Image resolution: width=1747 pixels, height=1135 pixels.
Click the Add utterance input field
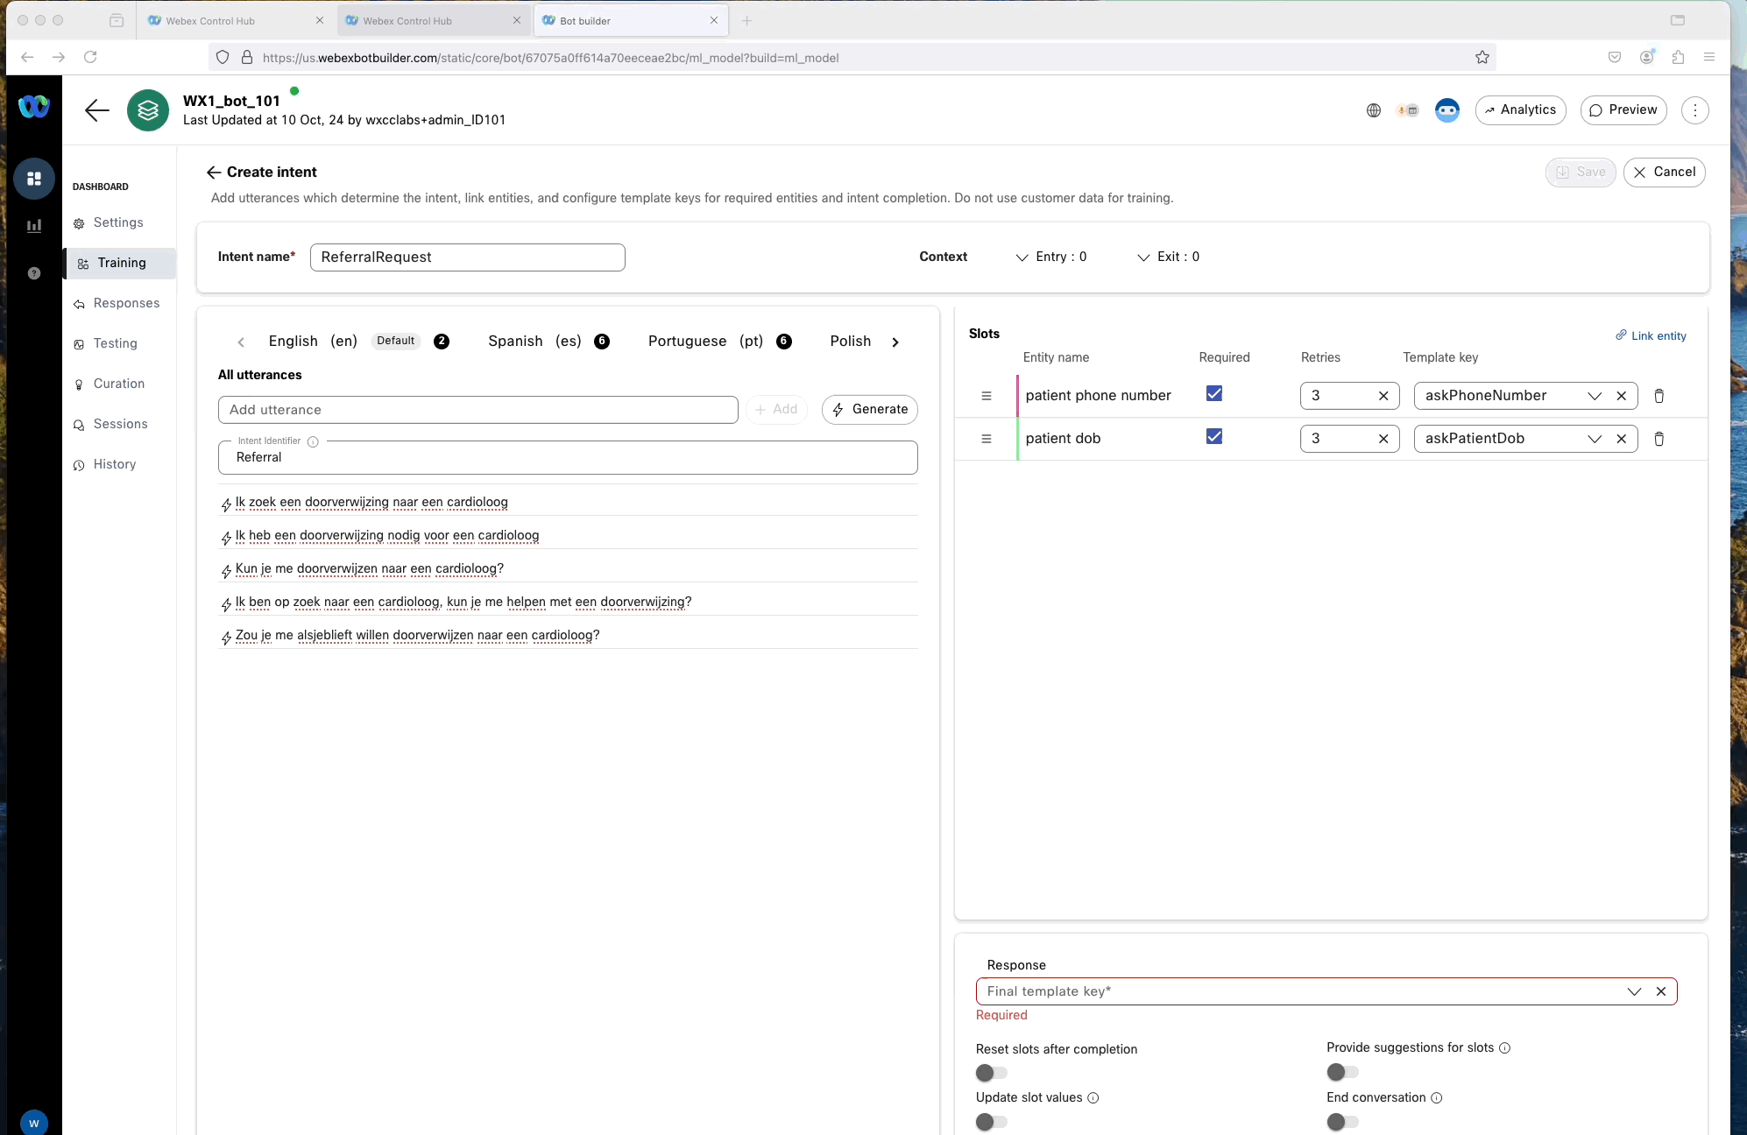(477, 410)
